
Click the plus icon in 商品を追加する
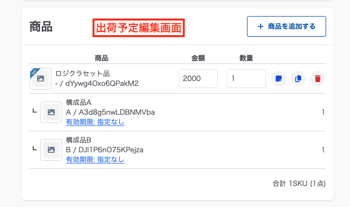point(260,26)
